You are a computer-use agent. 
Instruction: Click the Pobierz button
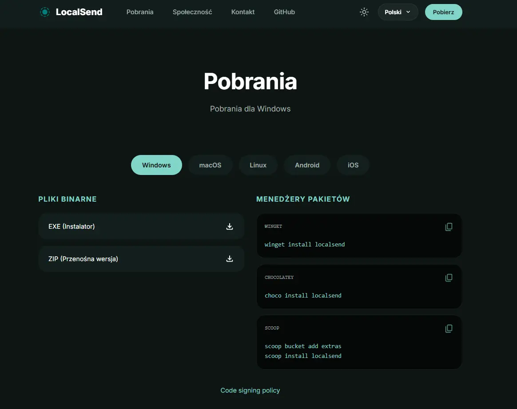click(443, 12)
